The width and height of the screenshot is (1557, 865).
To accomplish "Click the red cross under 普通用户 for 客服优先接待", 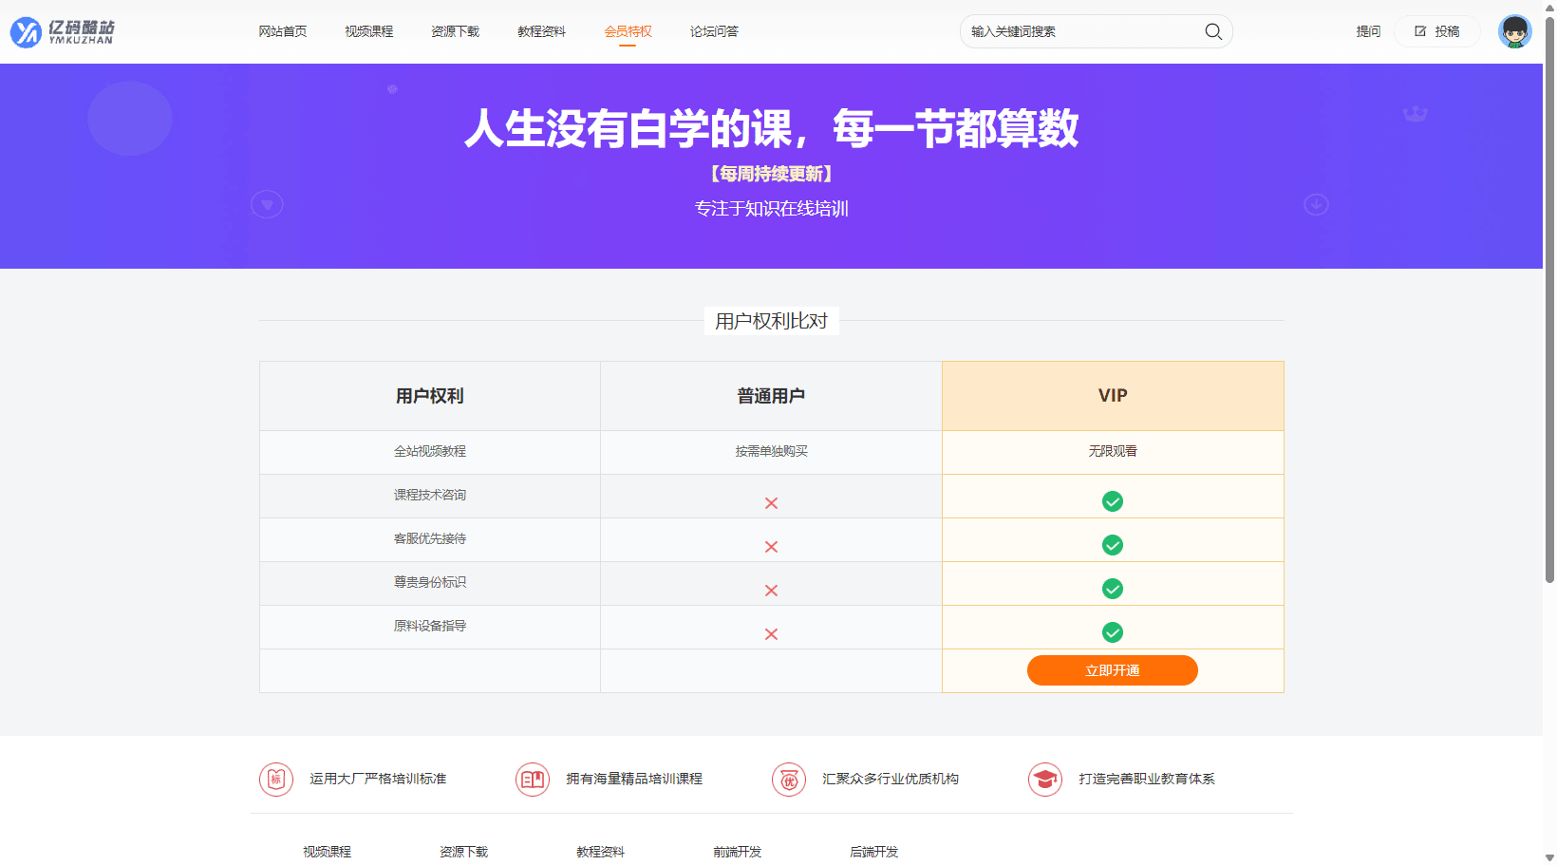I will click(x=771, y=546).
